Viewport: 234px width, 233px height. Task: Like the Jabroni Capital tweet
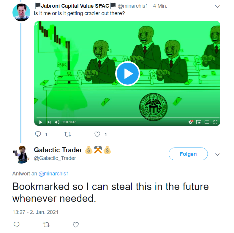(97, 134)
